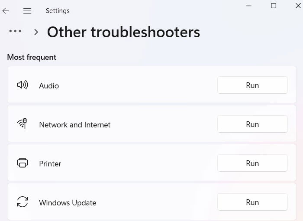The width and height of the screenshot is (303, 221).
Task: Click the Audio speaker icon
Action: point(23,85)
